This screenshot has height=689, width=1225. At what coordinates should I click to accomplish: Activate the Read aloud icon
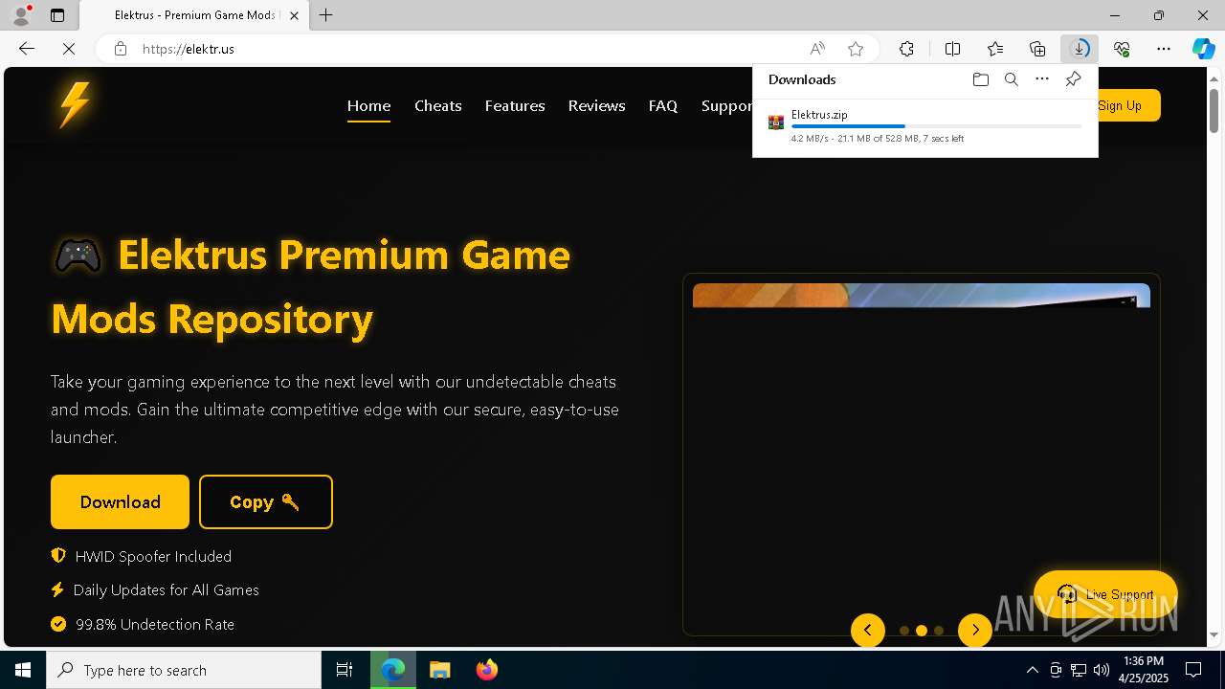click(817, 49)
